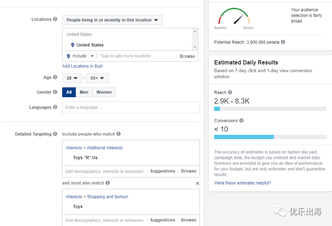Viewport: 332px width, 226px height.
Task: Click info icon beside 'and must also match'
Action: [x=108, y=183]
